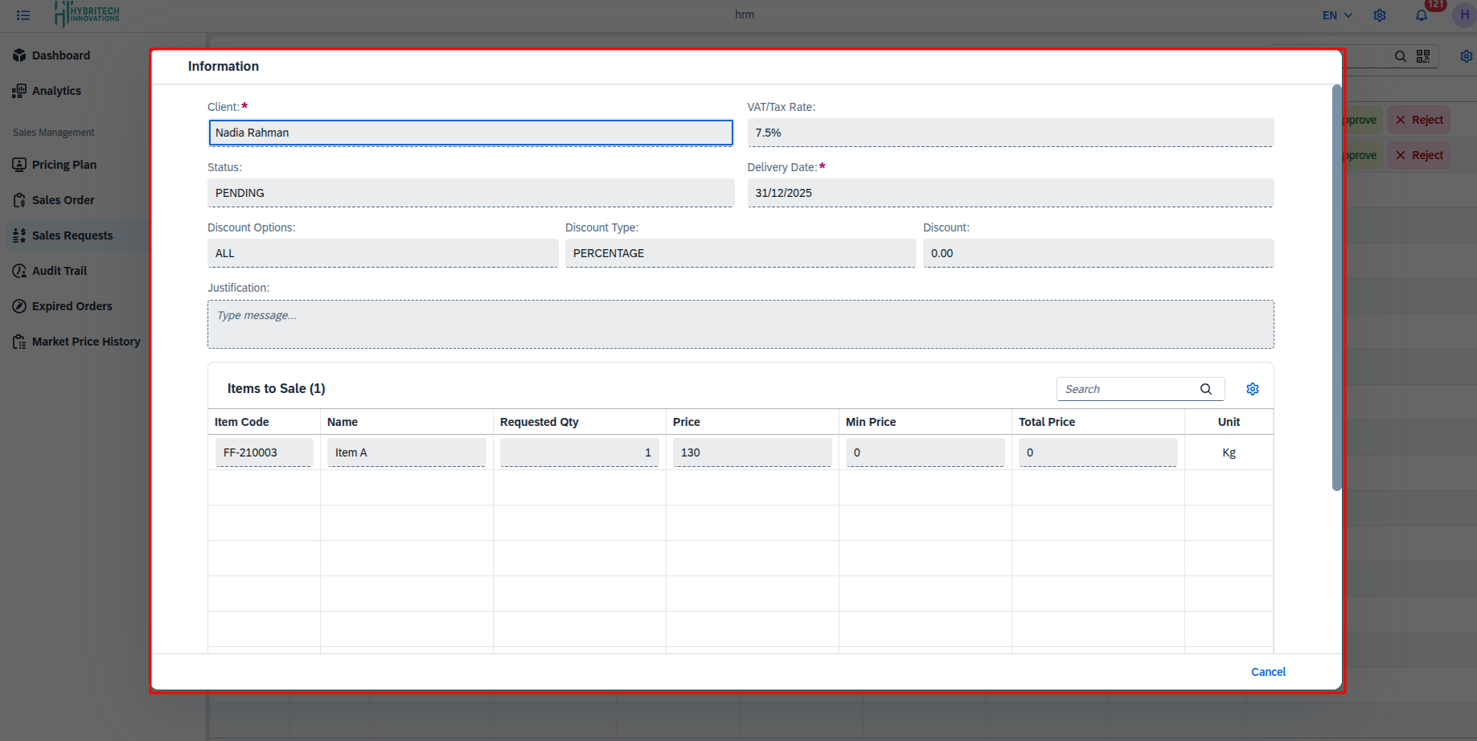
Task: Click the magnifier in the Items search box
Action: coord(1205,388)
